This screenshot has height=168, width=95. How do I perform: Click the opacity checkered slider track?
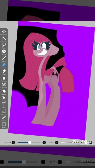coord(74,143)
